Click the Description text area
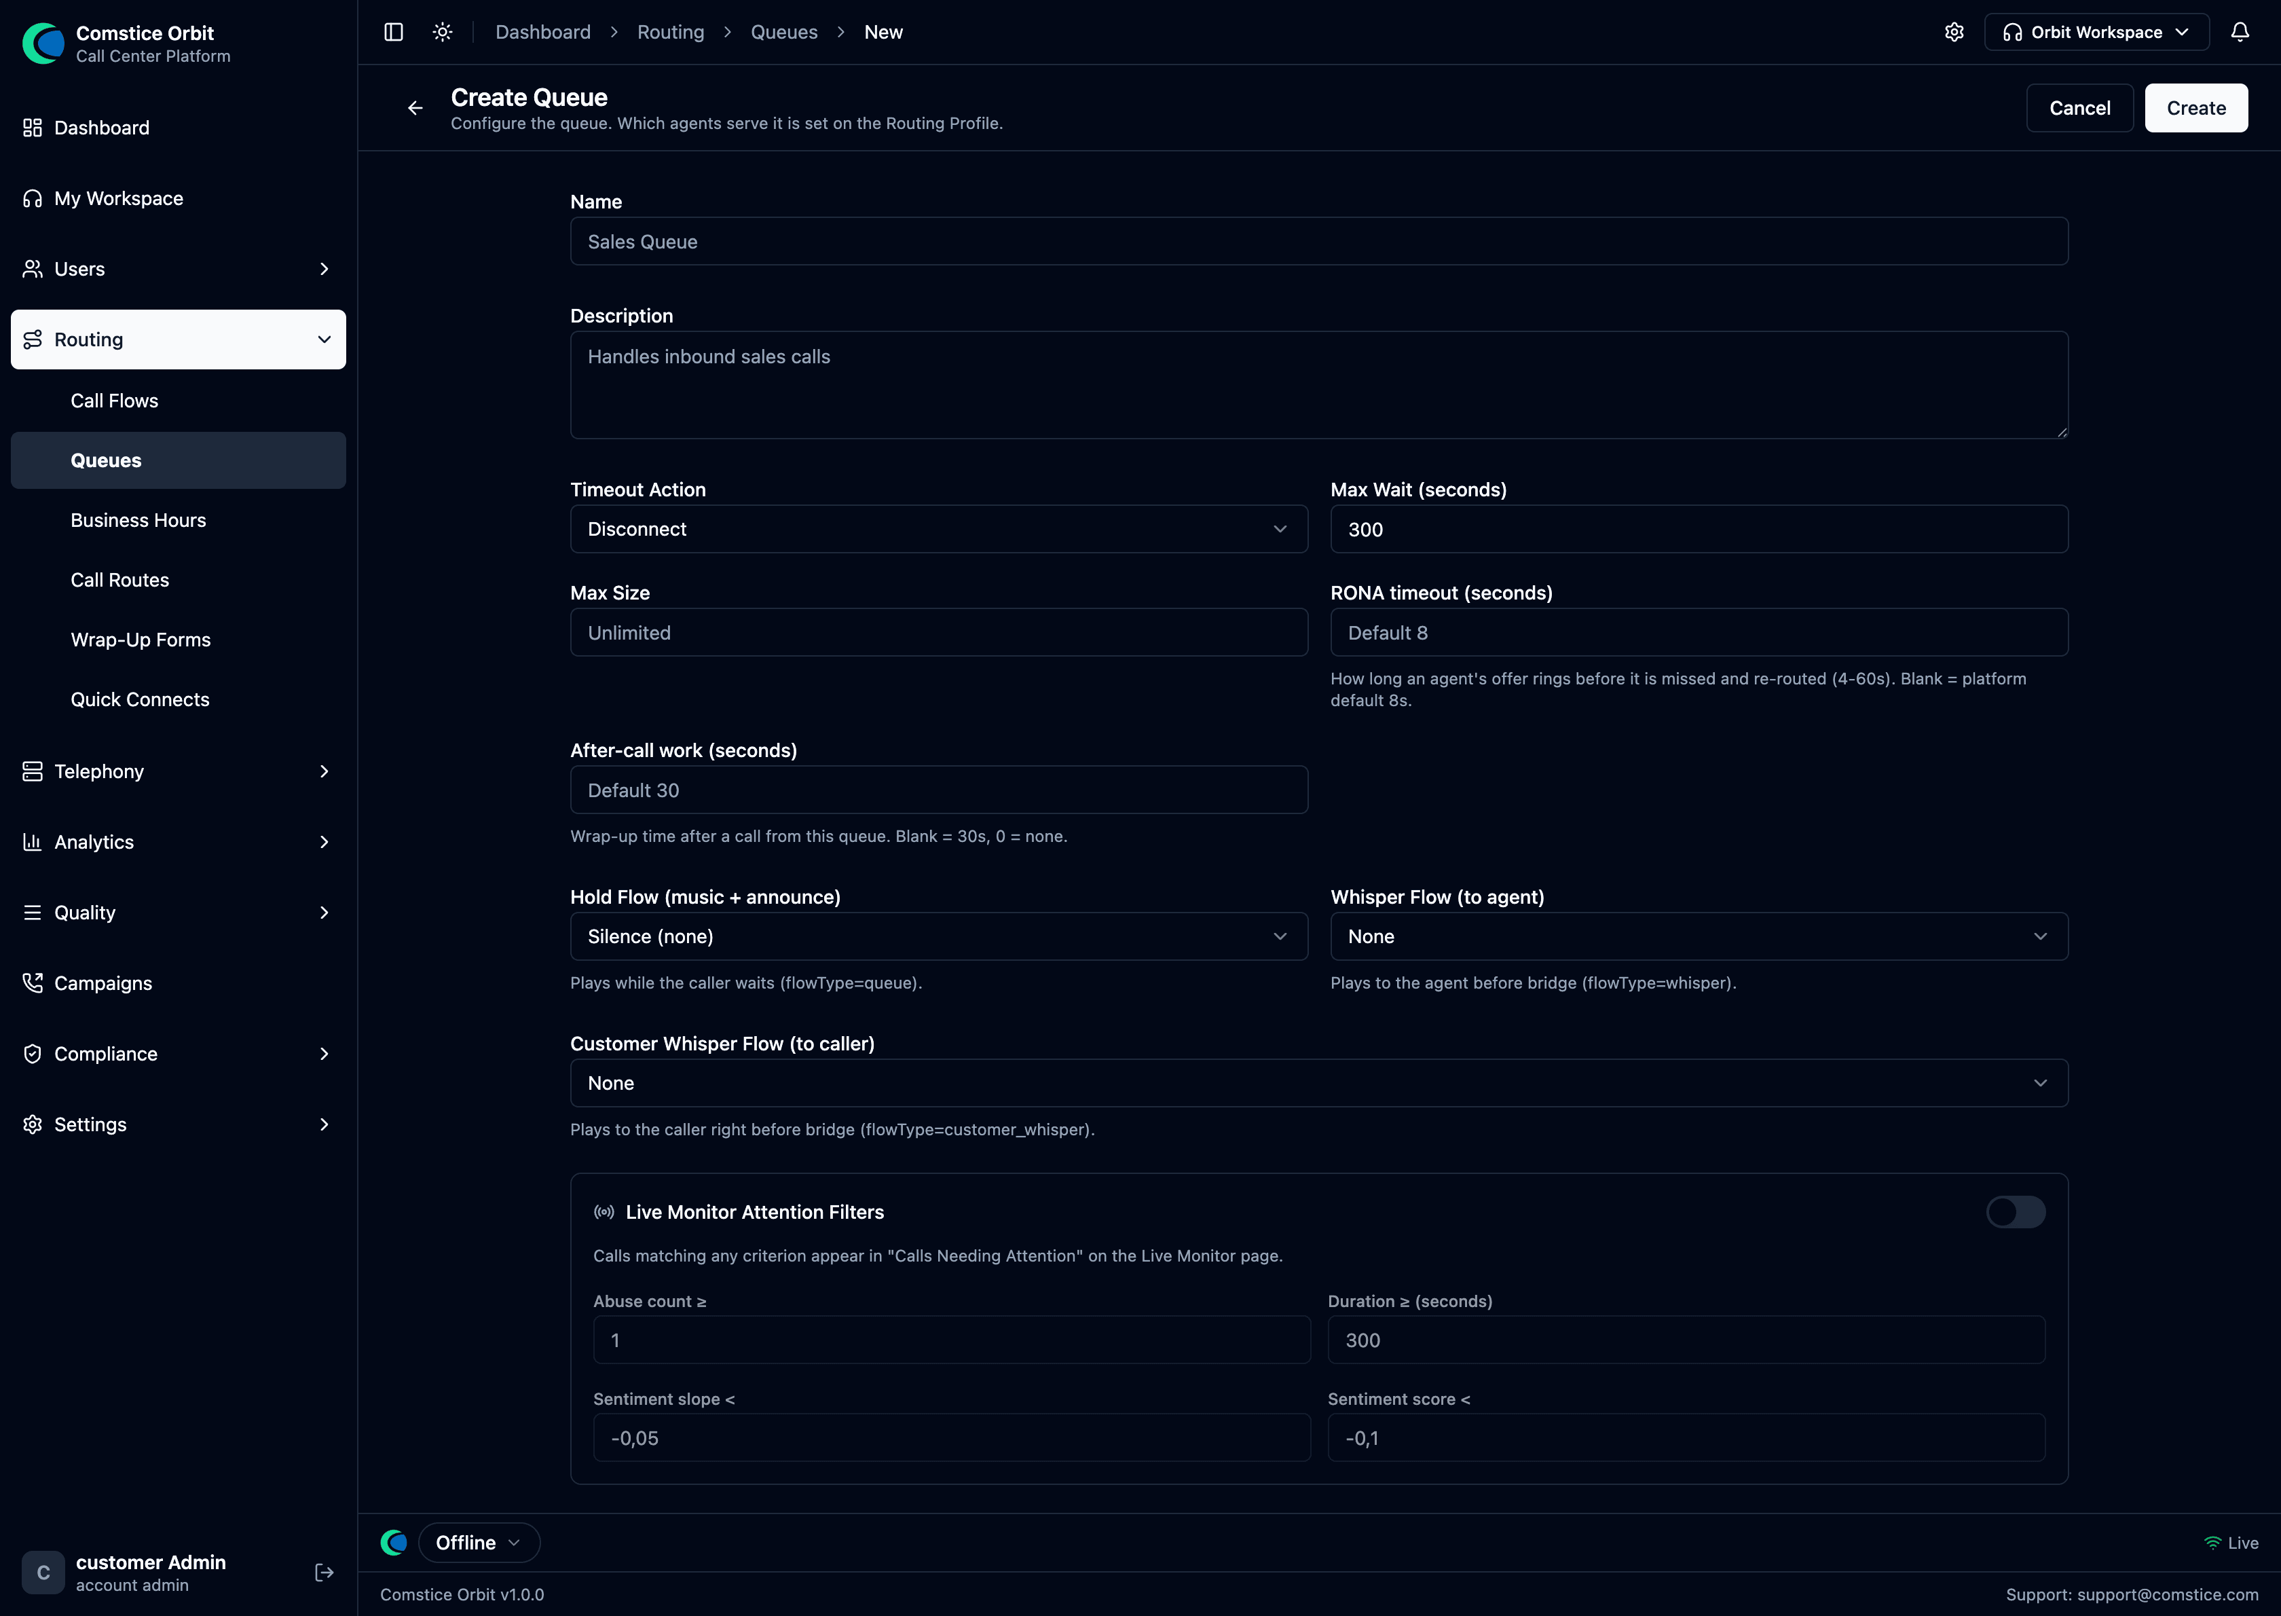This screenshot has width=2281, height=1616. 1319,385
